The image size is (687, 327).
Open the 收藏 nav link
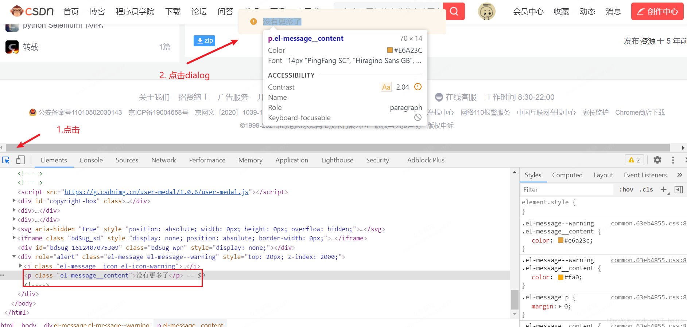(561, 12)
